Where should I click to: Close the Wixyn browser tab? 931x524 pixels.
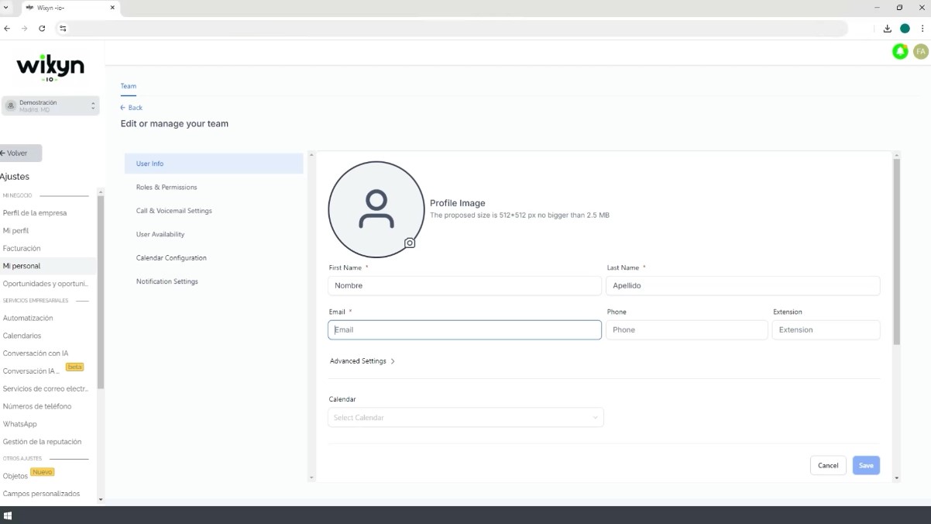tap(112, 8)
